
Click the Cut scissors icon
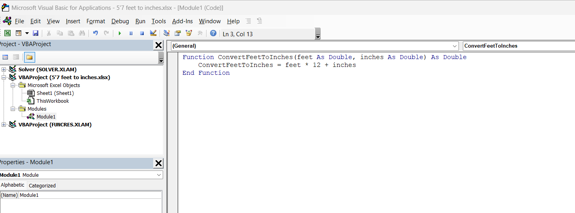49,33
